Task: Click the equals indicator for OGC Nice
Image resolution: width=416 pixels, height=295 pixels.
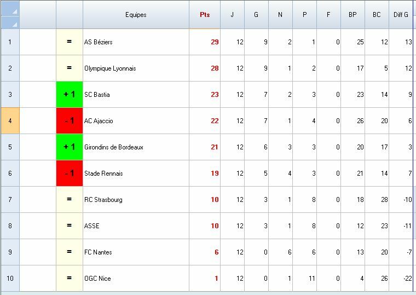Action: [70, 278]
